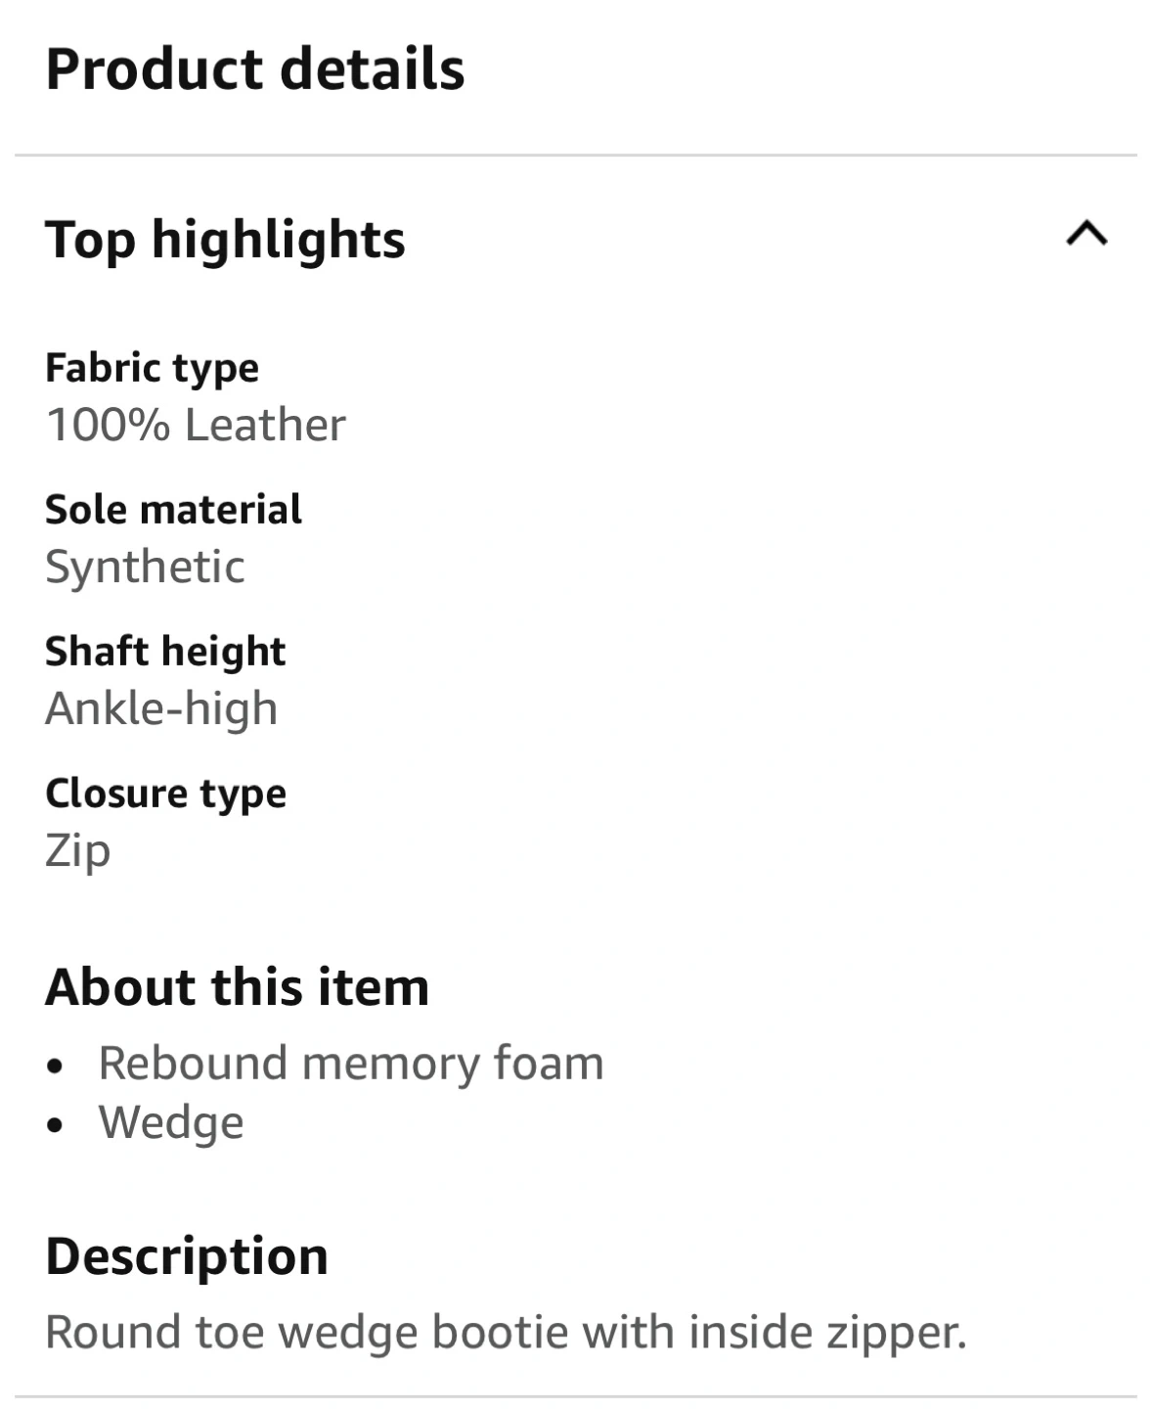Click the Ankle-high value text
Image resolution: width=1152 pixels, height=1409 pixels.
161,708
